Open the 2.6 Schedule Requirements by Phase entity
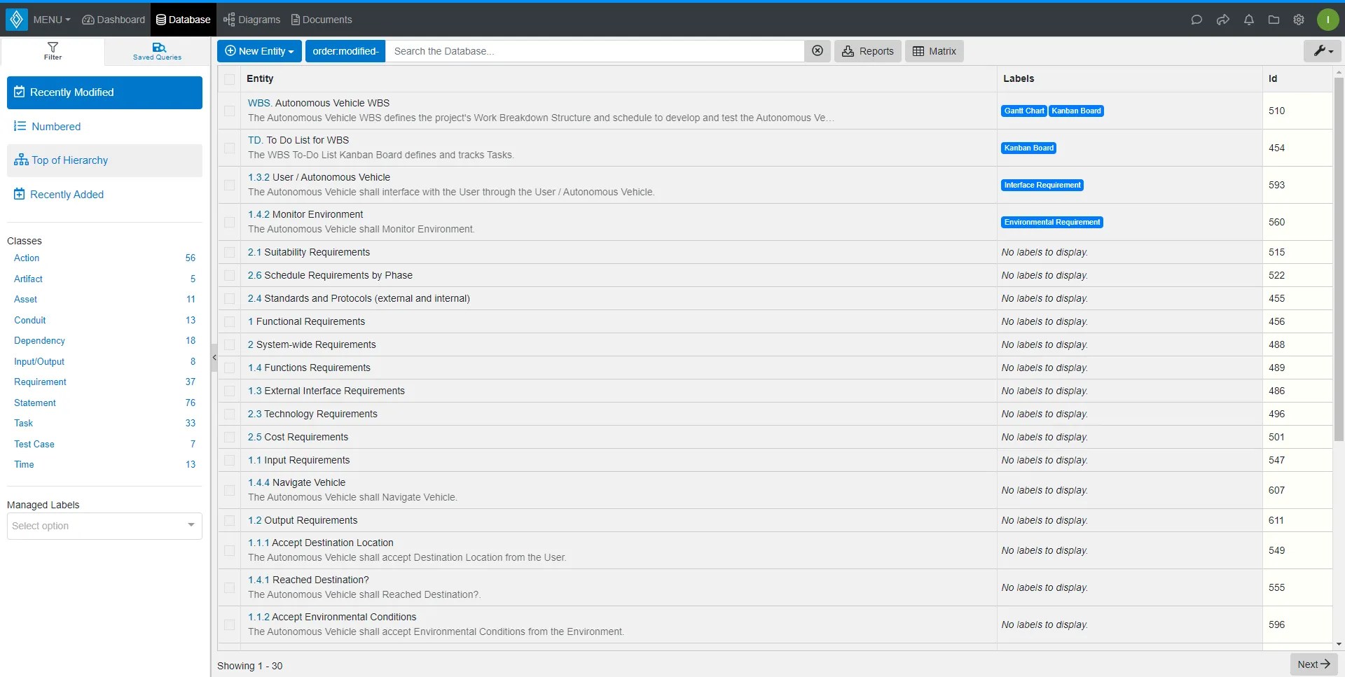 330,275
